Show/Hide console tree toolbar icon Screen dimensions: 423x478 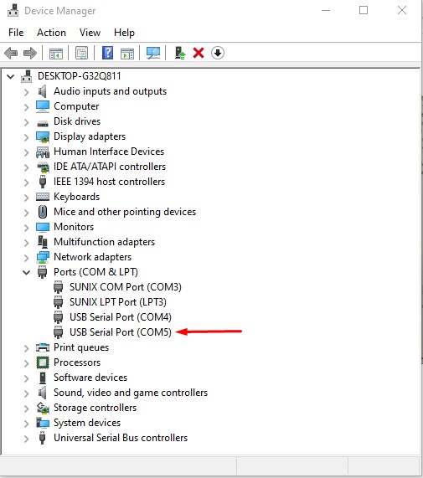(x=56, y=53)
